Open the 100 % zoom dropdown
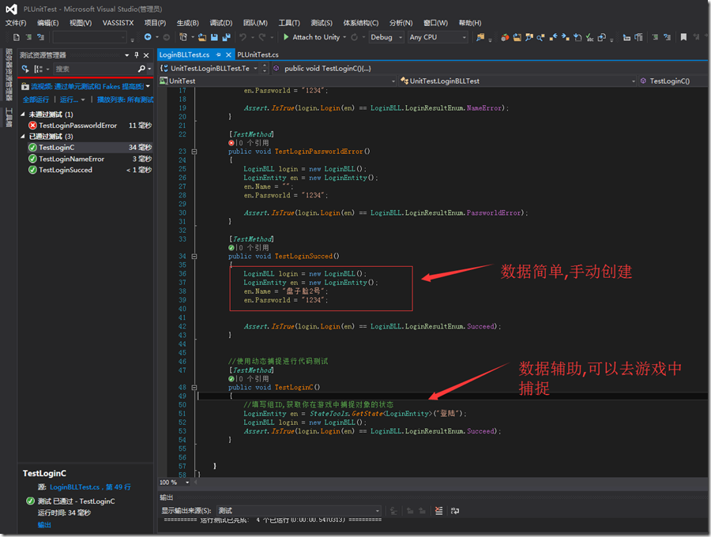Screen dimensions: 711x537 pyautogui.click(x=187, y=483)
